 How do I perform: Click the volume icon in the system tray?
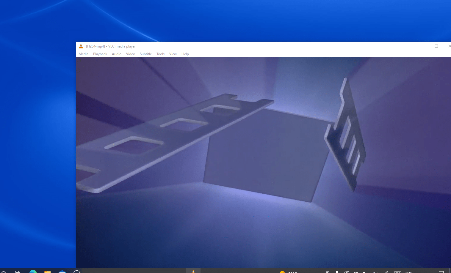point(375,272)
